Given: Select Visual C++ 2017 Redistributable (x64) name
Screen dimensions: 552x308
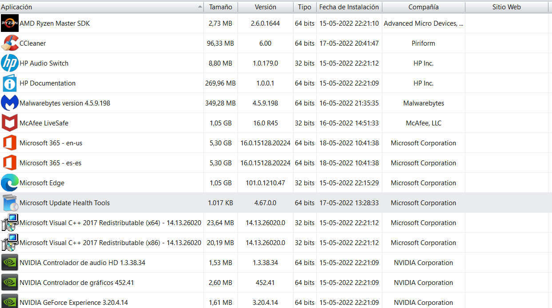Looking at the screenshot, I should tap(111, 222).
